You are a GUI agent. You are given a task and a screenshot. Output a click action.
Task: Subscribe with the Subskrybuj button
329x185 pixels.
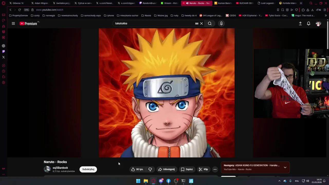88,169
